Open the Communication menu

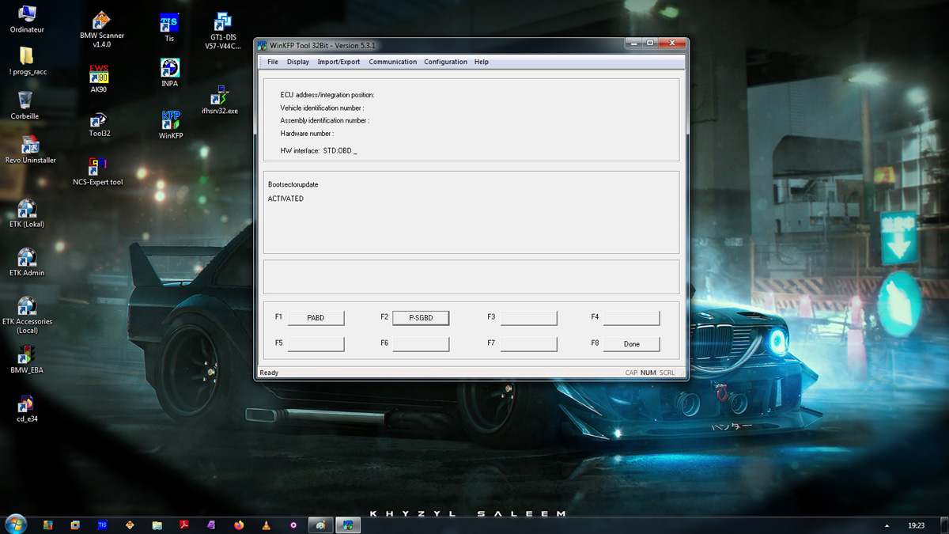(393, 62)
